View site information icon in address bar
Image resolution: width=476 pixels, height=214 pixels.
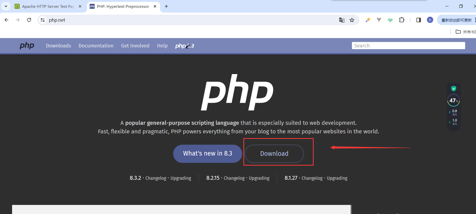point(43,20)
